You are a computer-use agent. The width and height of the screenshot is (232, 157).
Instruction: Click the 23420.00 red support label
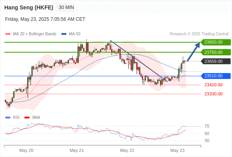(214, 85)
